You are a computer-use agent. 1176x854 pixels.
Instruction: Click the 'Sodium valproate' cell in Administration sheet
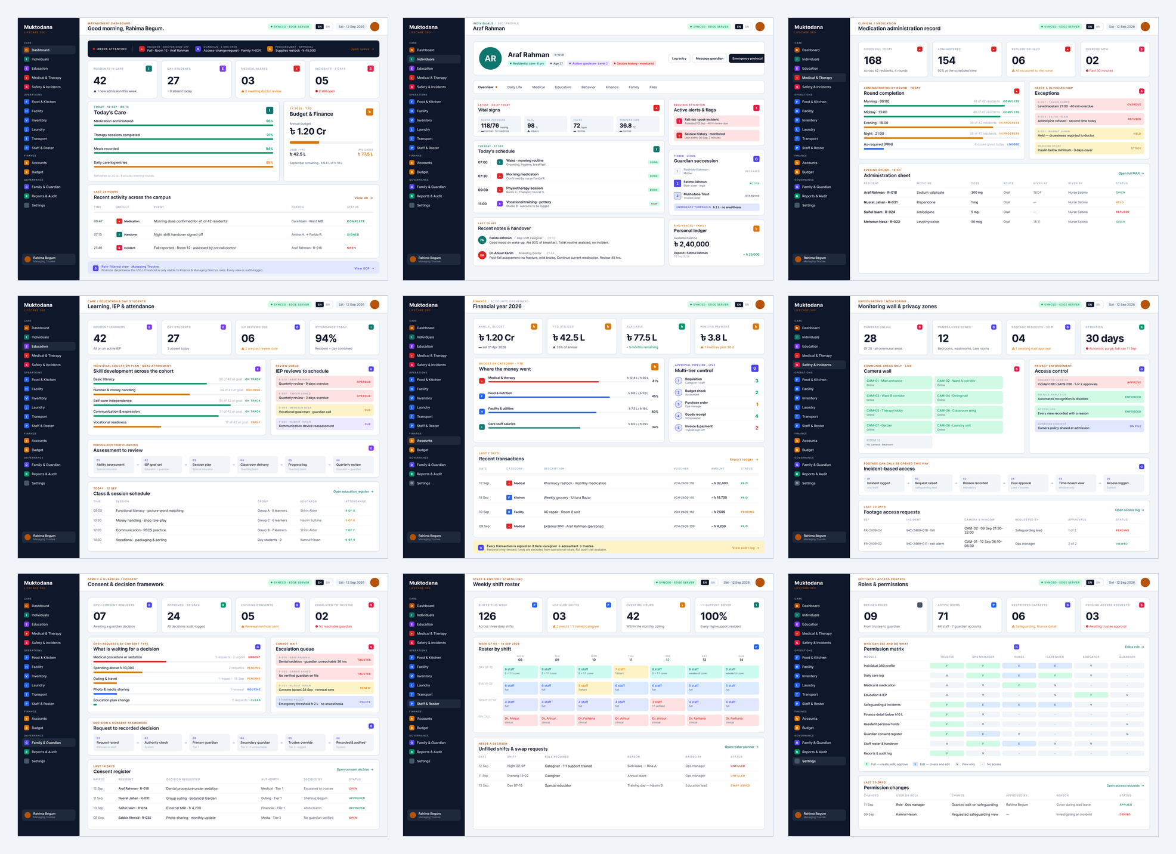click(x=930, y=193)
